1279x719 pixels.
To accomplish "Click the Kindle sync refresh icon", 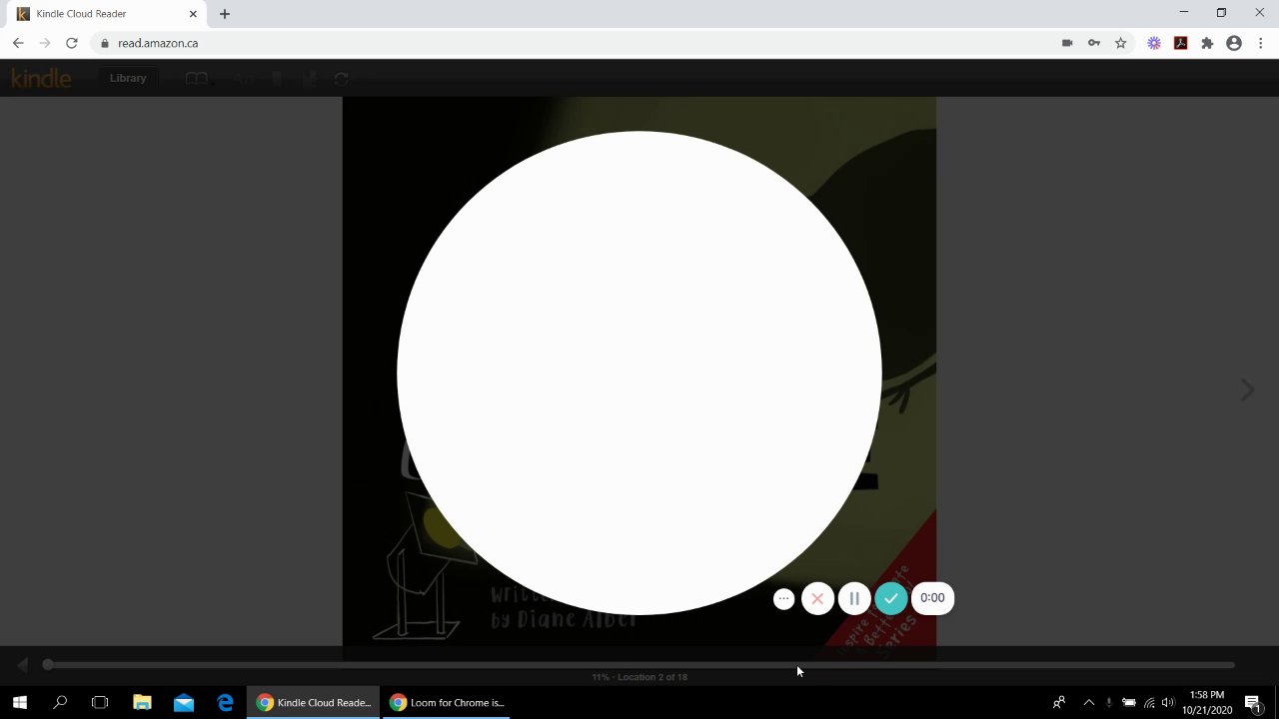I will pyautogui.click(x=341, y=78).
